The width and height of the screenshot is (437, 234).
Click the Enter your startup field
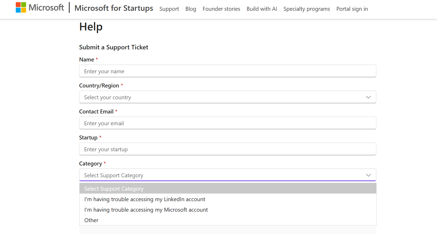click(x=228, y=149)
